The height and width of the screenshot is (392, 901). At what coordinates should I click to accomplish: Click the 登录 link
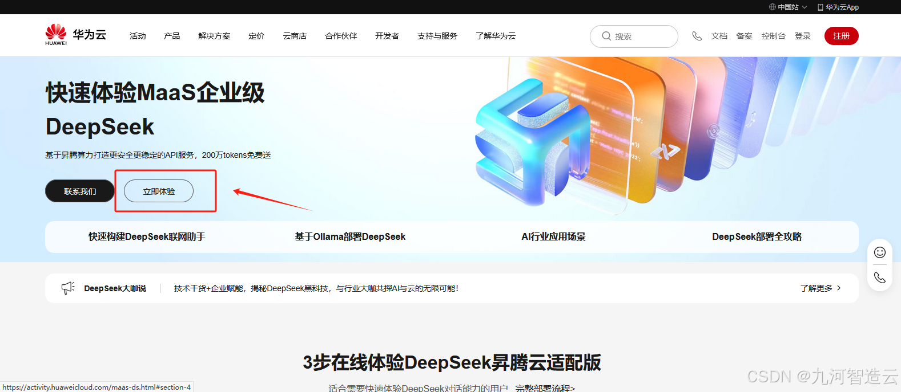[803, 36]
